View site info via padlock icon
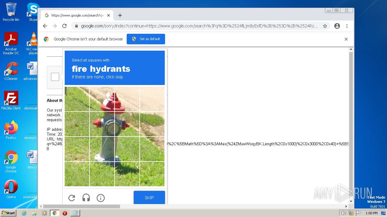Screen dimensions: 387x217 (x=76, y=26)
